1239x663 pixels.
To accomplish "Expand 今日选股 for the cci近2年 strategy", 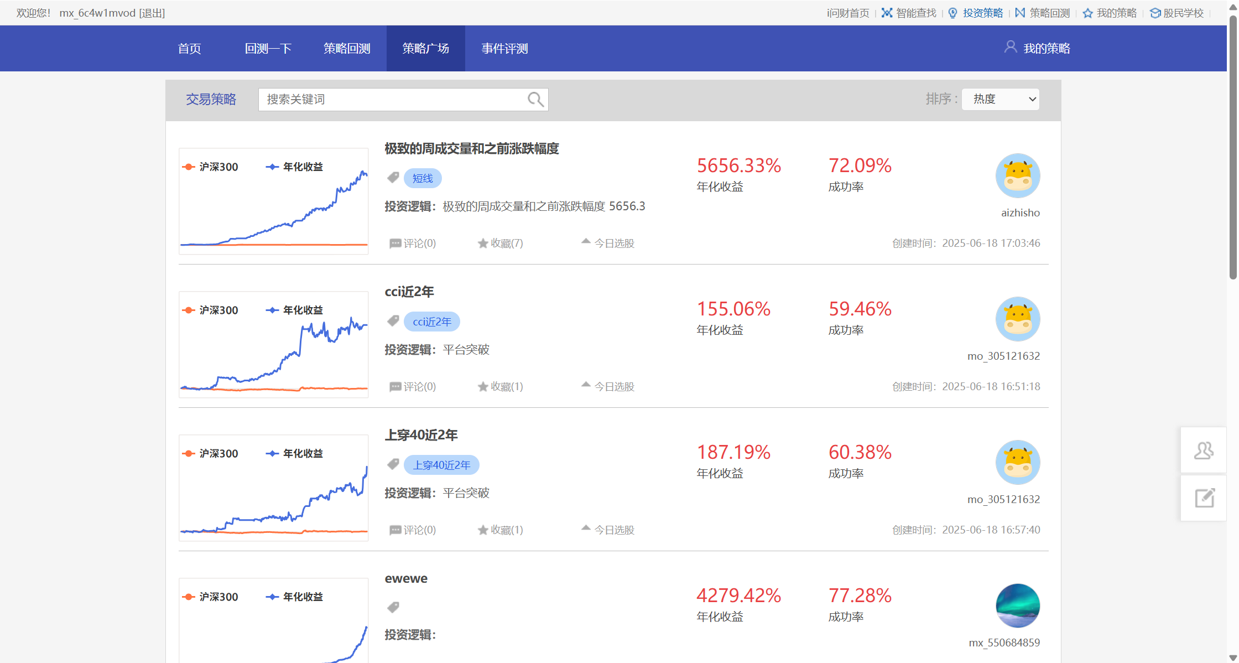I will (x=608, y=386).
